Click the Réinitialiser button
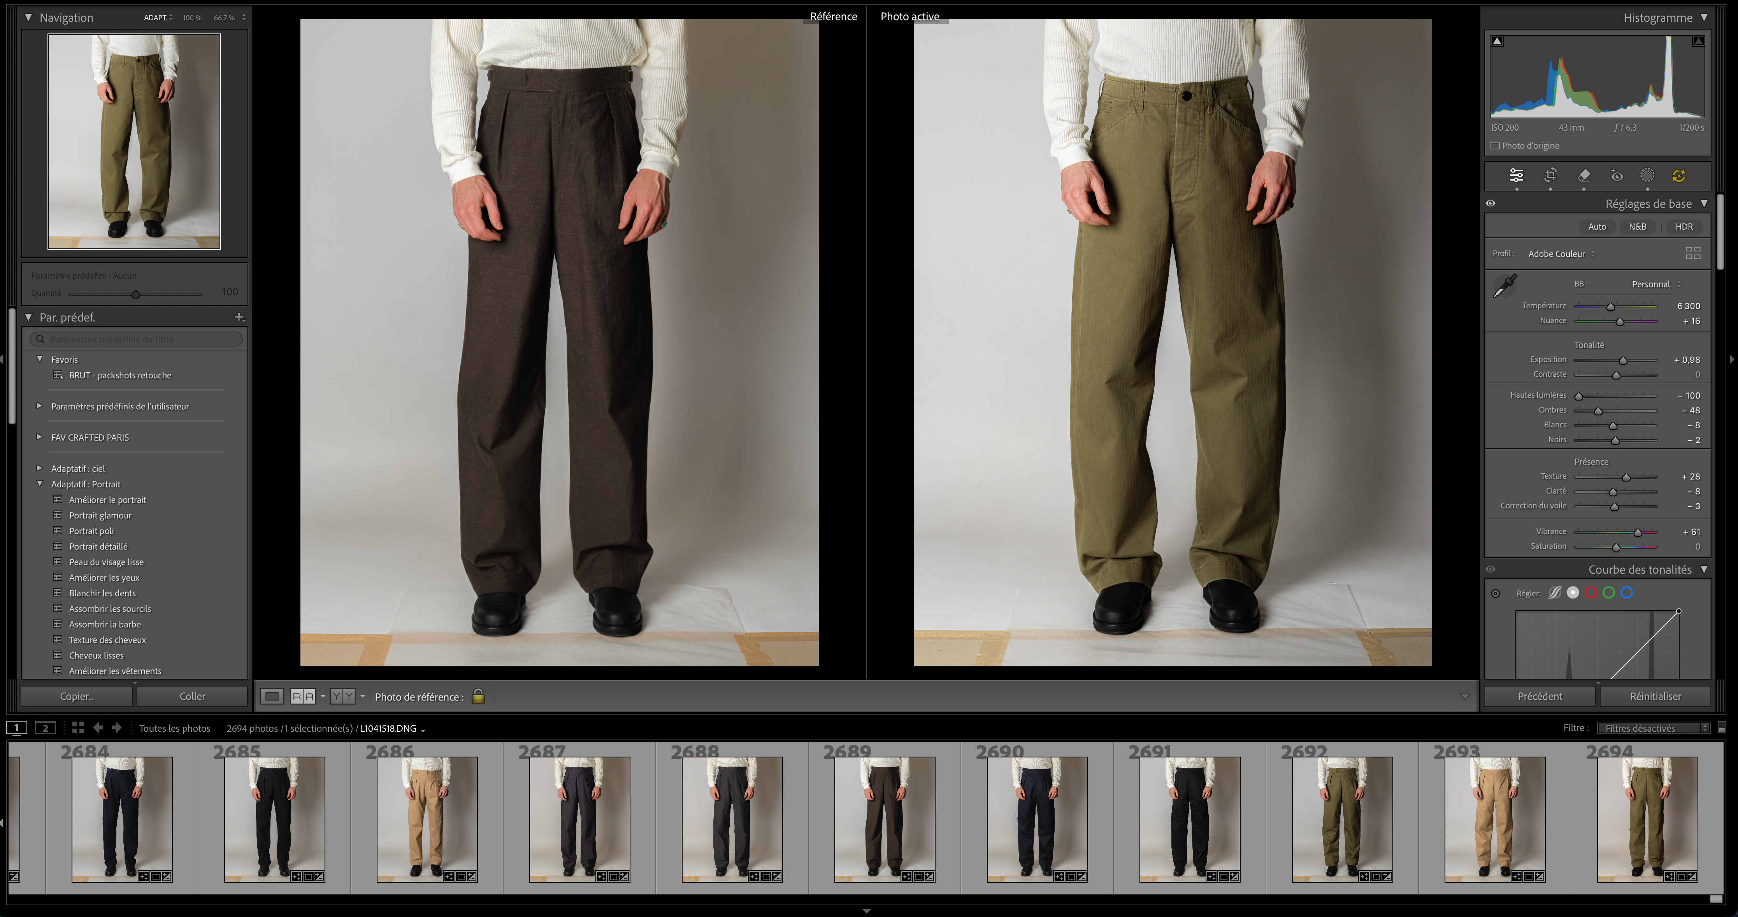 click(x=1655, y=696)
